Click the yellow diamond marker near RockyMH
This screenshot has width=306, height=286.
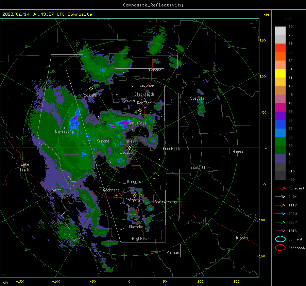coord(91,89)
